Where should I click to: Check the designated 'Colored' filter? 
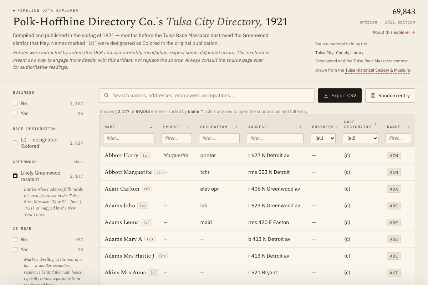point(15,143)
